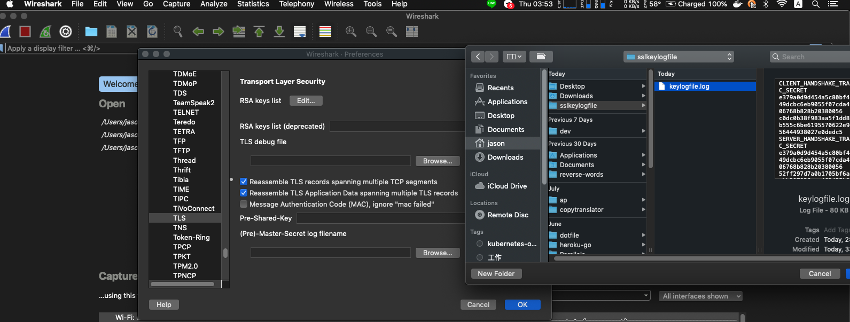Click the Find packet magnifier icon
Image resolution: width=850 pixels, height=322 pixels.
(x=178, y=32)
